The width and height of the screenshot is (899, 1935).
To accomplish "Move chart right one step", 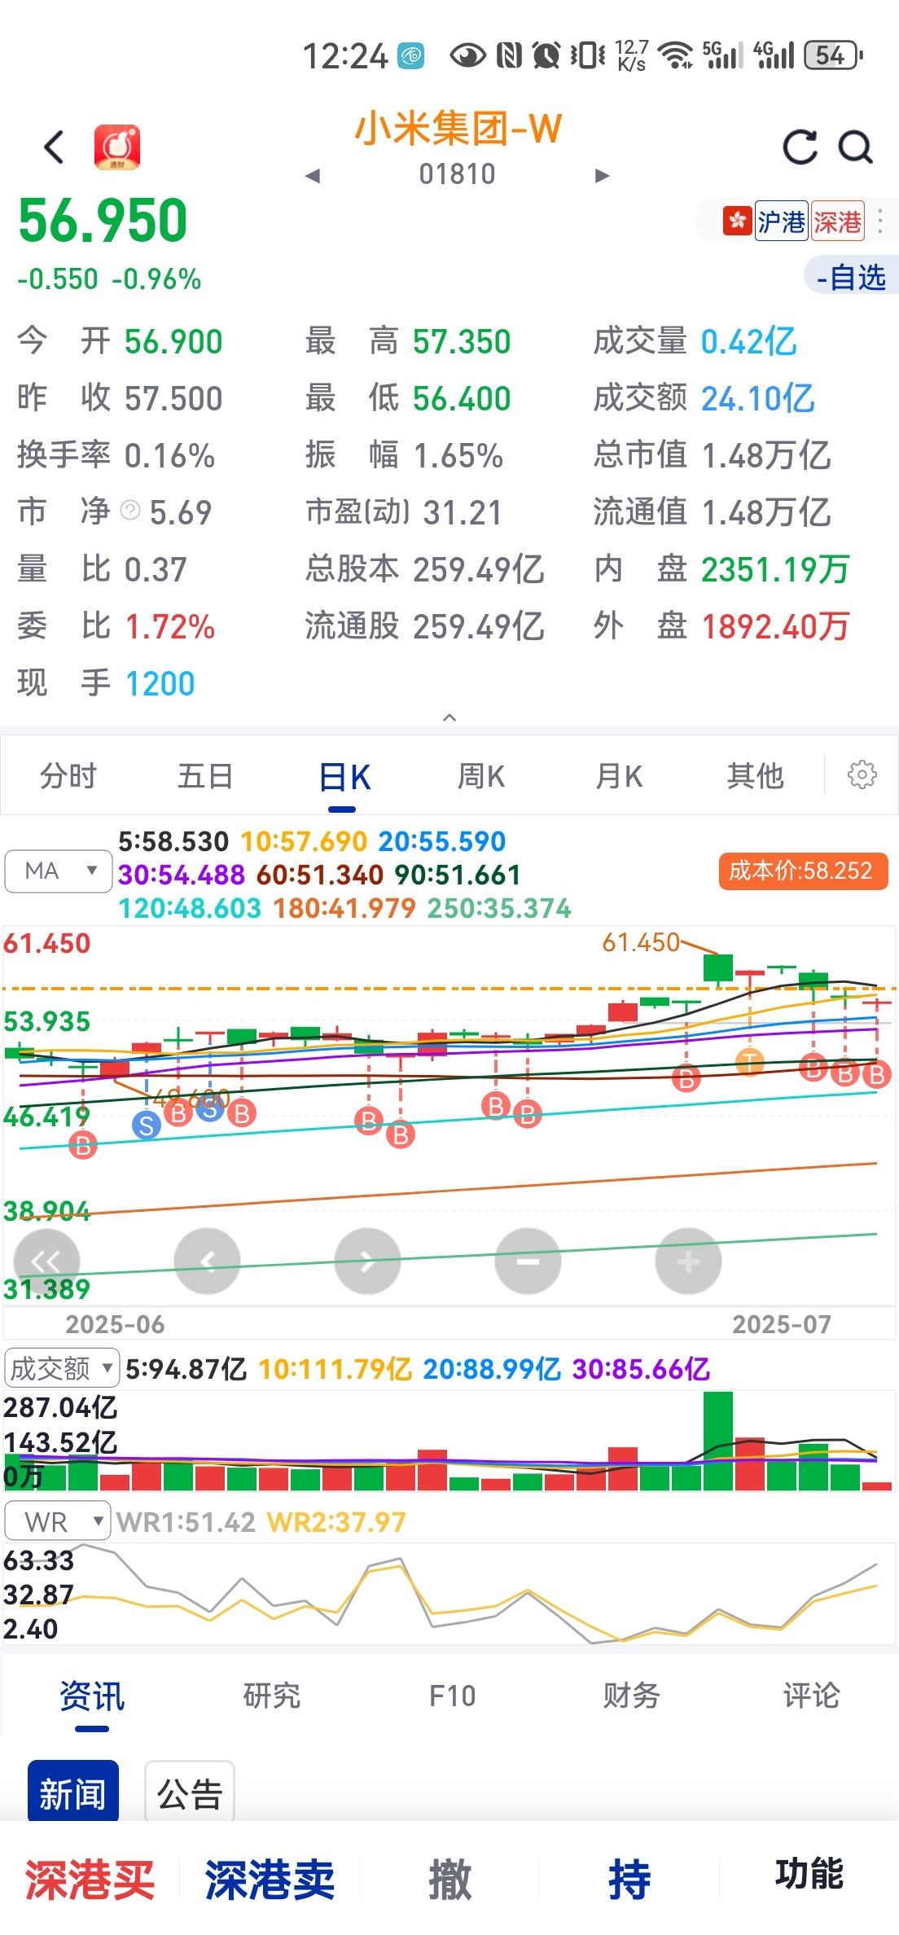I will pos(368,1261).
